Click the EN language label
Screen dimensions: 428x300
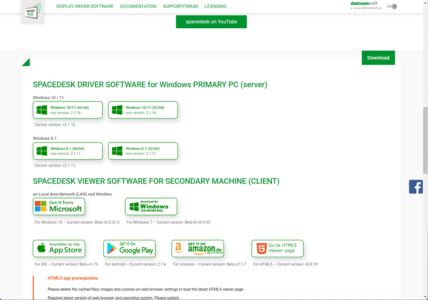pos(389,6)
